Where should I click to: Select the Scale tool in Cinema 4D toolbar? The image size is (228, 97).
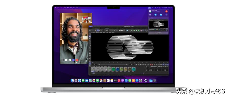(x=100, y=30)
